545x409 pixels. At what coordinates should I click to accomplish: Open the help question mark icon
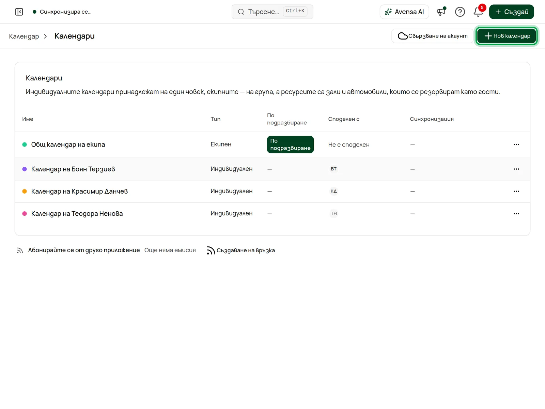460,12
